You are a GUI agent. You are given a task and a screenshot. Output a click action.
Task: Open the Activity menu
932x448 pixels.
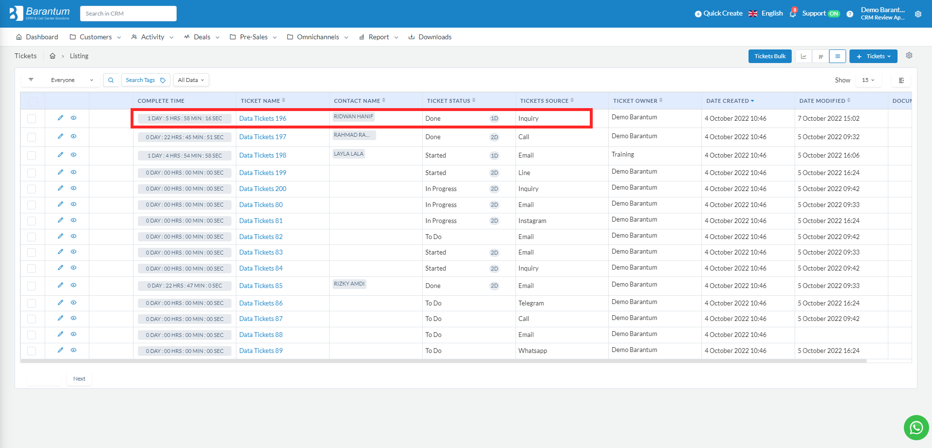click(x=152, y=37)
